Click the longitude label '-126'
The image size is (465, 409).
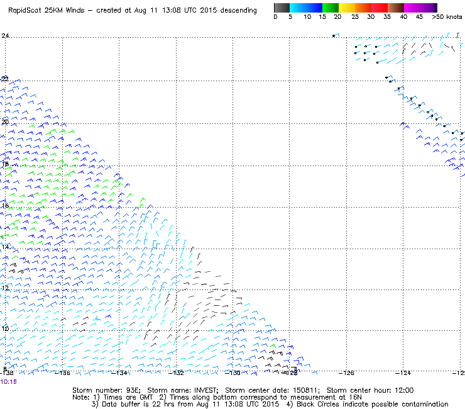(x=346, y=373)
